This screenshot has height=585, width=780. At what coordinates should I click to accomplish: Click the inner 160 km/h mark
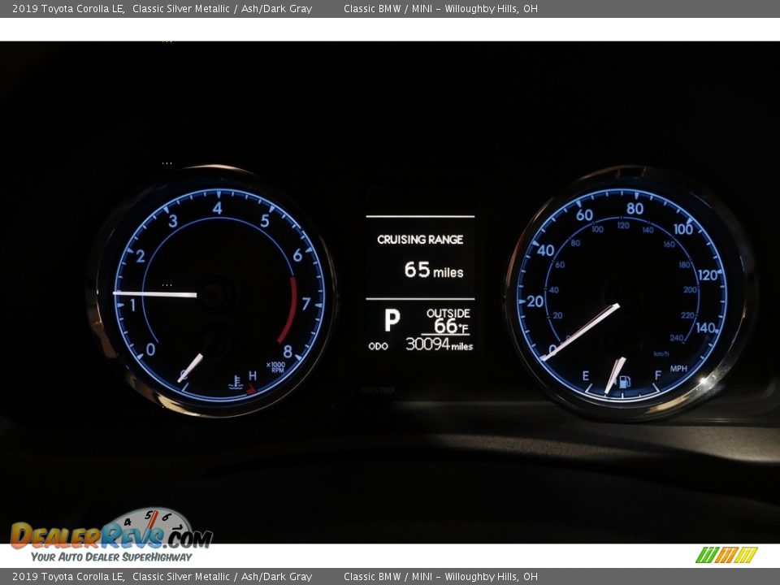pos(669,245)
